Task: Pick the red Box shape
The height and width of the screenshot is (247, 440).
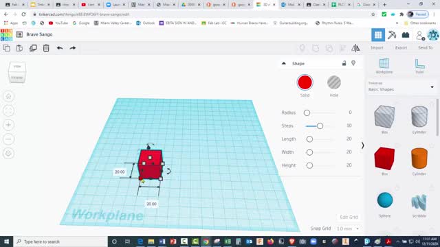Action: tap(384, 158)
